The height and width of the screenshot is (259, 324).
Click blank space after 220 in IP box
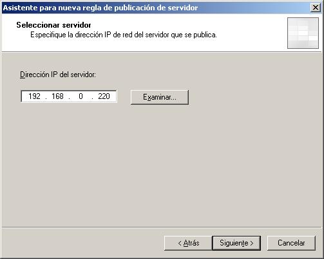click(x=113, y=96)
